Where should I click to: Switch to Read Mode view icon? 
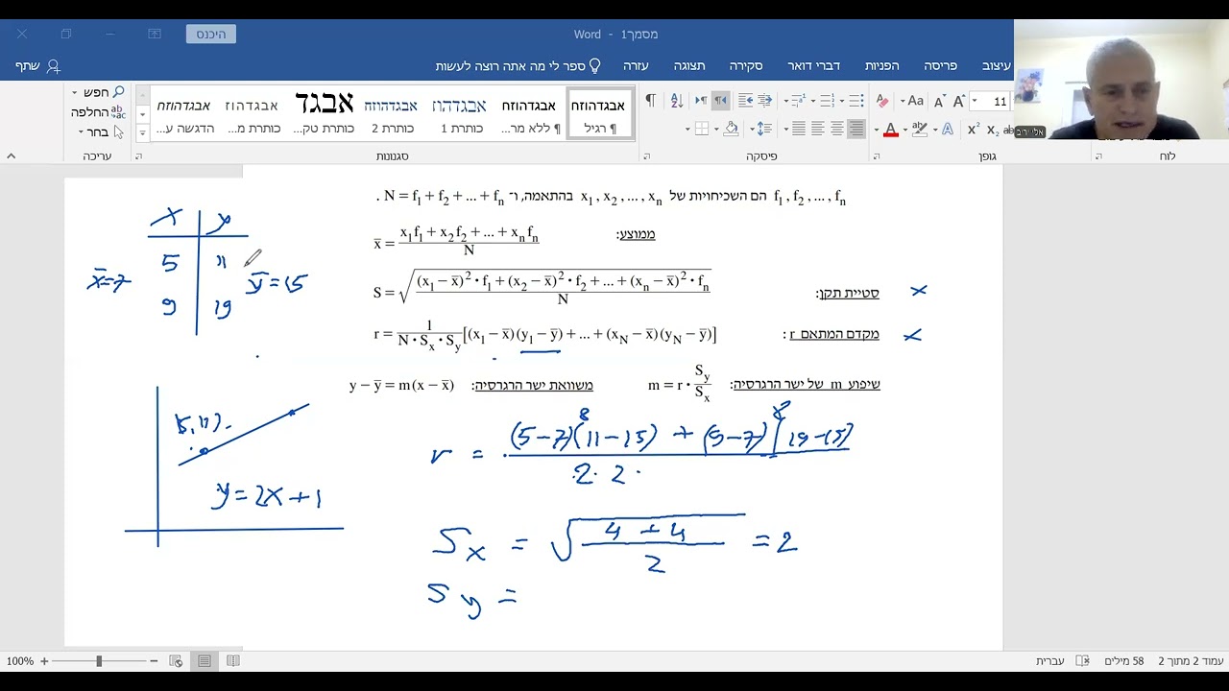point(233,661)
